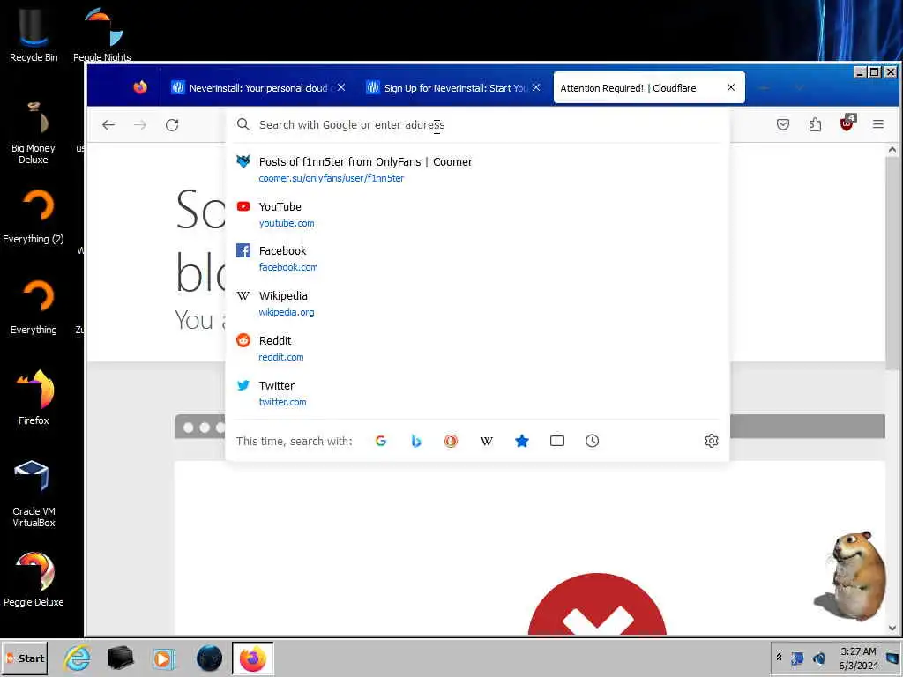
Task: Open Windows Media Player taskbar icon
Action: [164, 658]
